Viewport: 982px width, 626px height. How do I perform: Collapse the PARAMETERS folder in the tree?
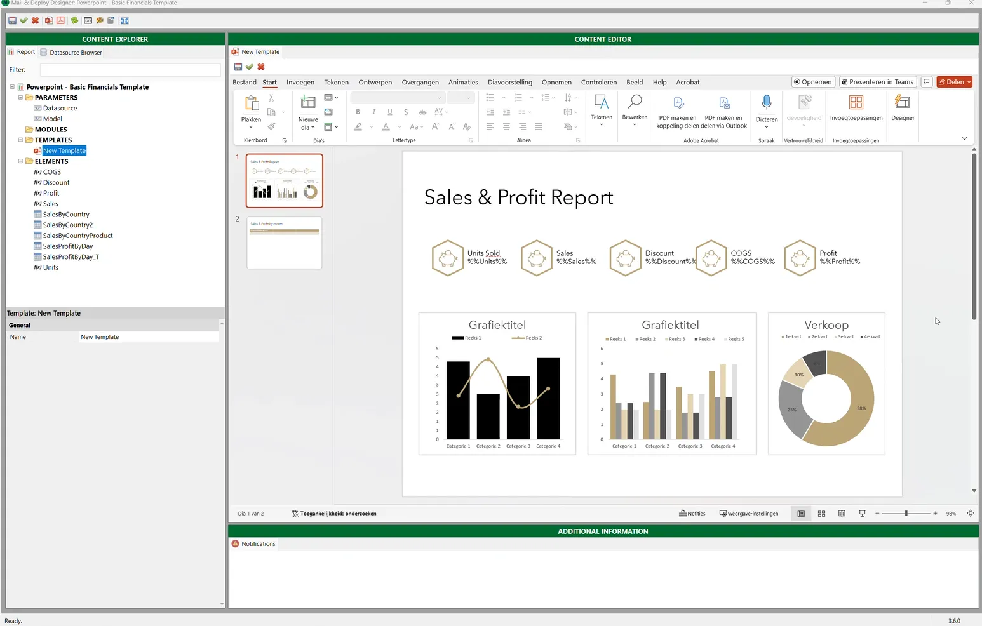click(x=20, y=98)
